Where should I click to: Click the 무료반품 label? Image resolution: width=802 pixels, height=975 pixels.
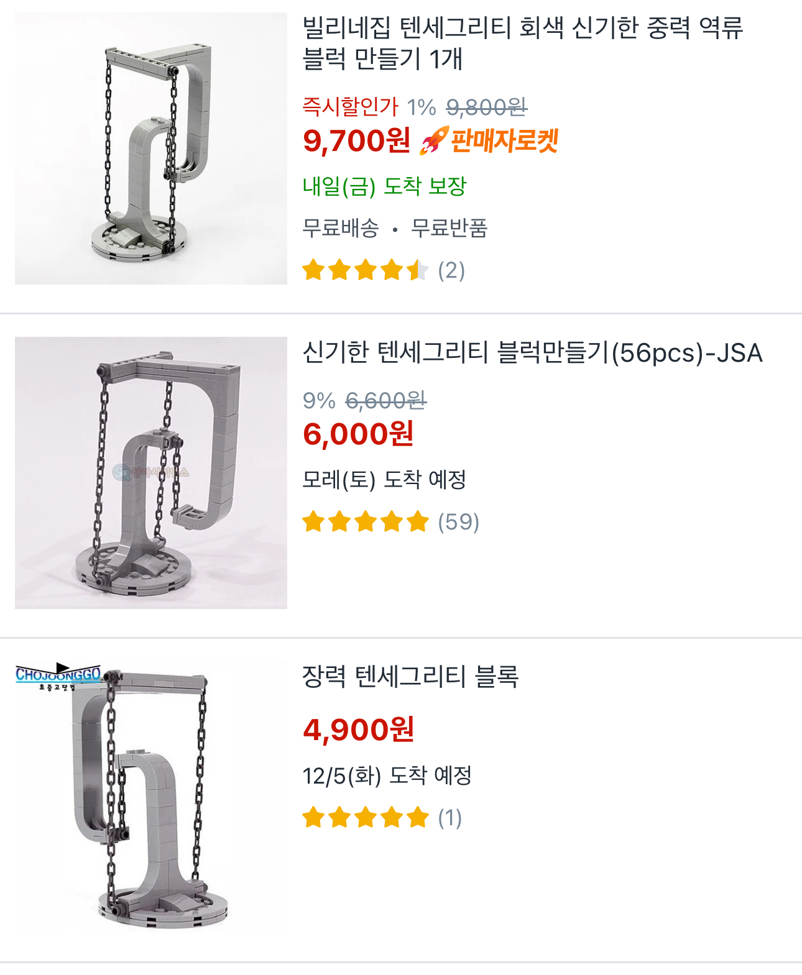[449, 228]
